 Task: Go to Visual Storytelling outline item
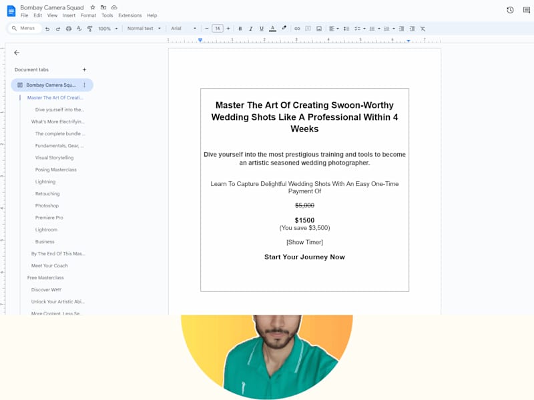(x=55, y=157)
